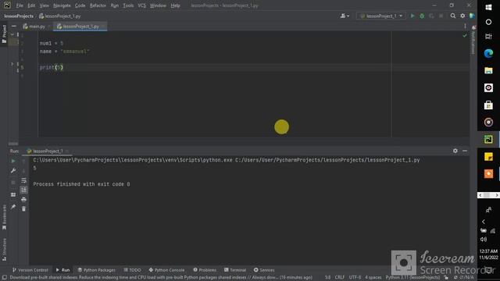Open the code-with-me user icon
Image resolution: width=500 pixels, height=281 pixels.
tap(345, 16)
